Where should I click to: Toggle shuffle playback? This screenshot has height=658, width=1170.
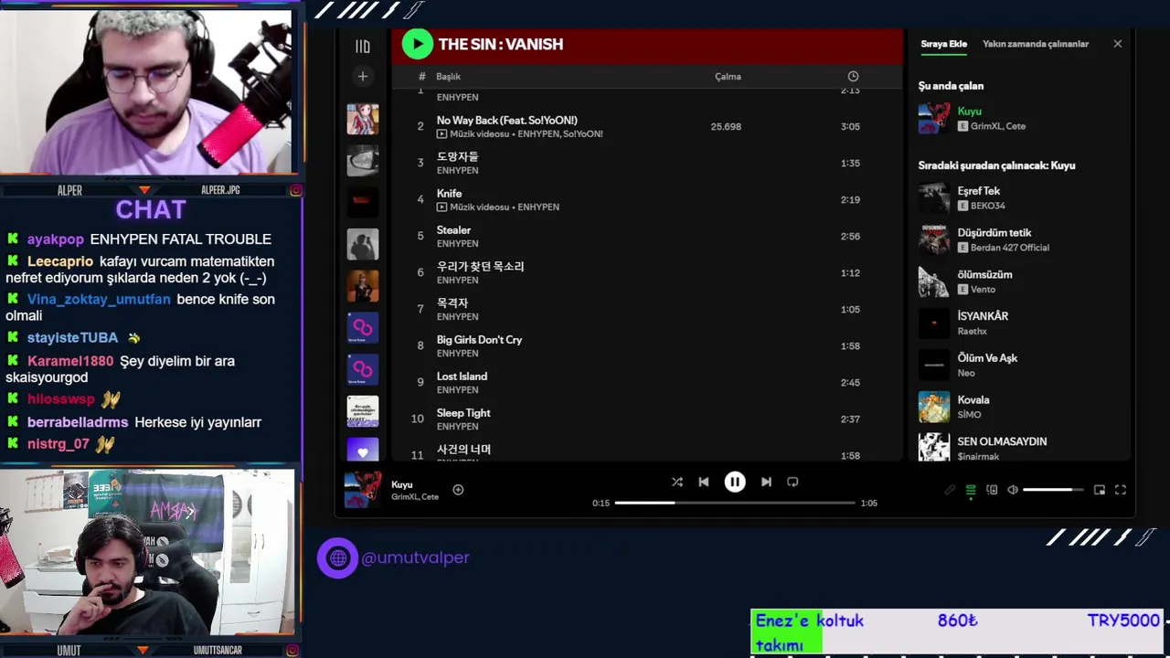[x=677, y=482]
